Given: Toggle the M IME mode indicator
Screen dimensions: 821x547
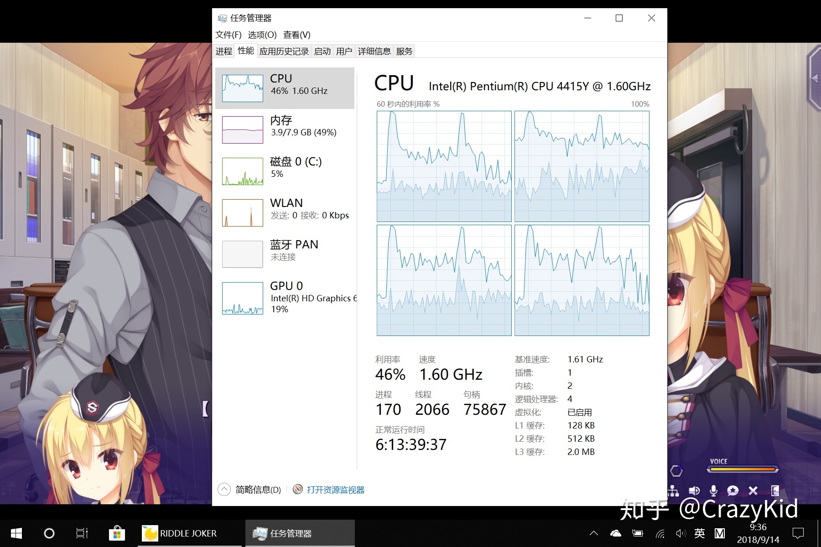Looking at the screenshot, I should pyautogui.click(x=720, y=533).
